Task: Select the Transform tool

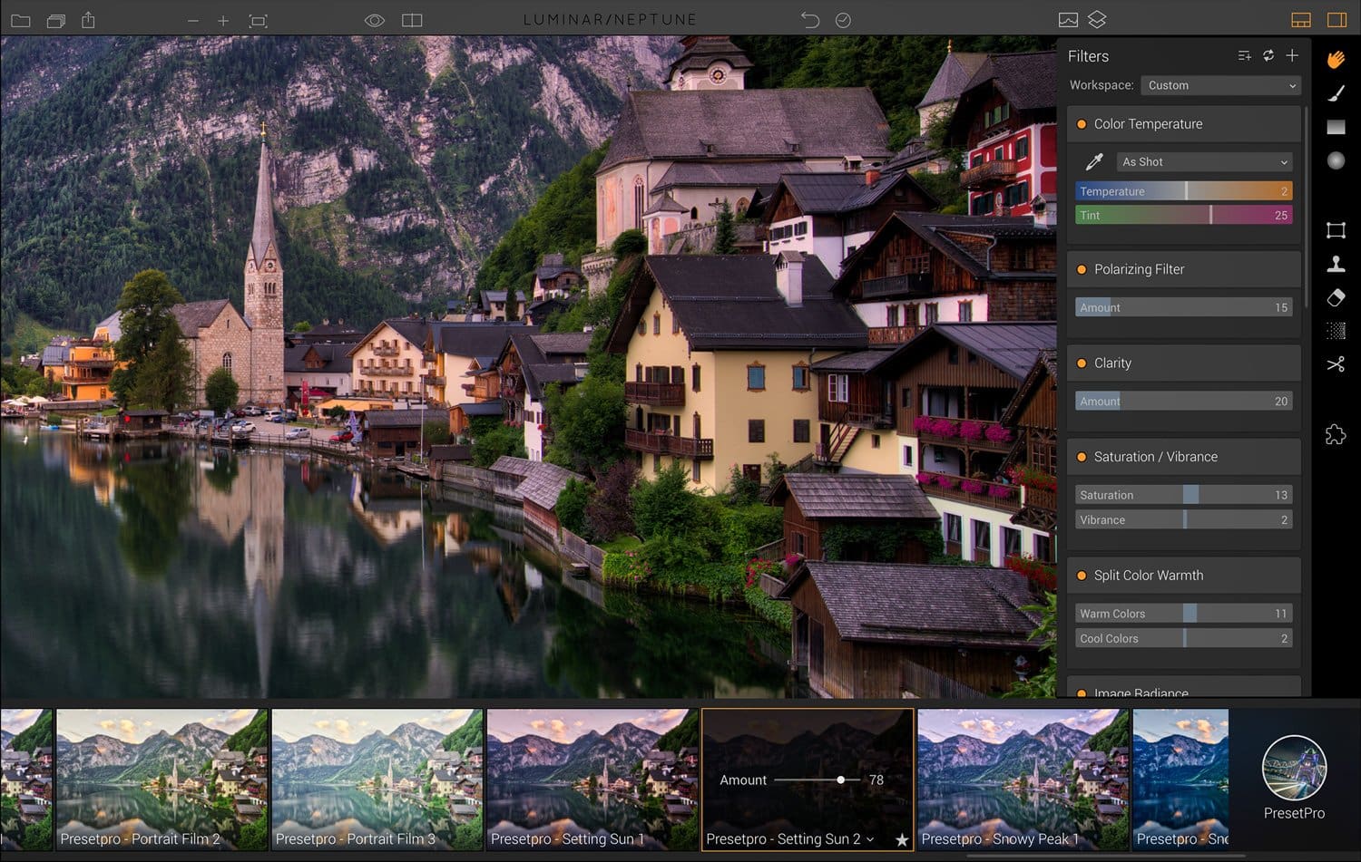Action: click(1336, 230)
